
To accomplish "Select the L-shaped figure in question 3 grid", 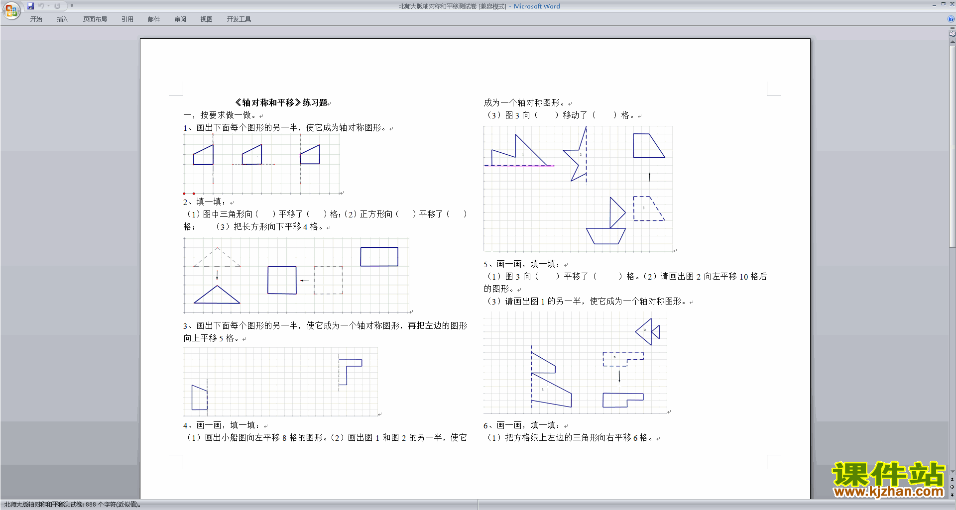I will [350, 372].
